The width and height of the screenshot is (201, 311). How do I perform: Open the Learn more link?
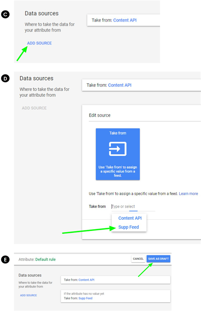tap(189, 193)
